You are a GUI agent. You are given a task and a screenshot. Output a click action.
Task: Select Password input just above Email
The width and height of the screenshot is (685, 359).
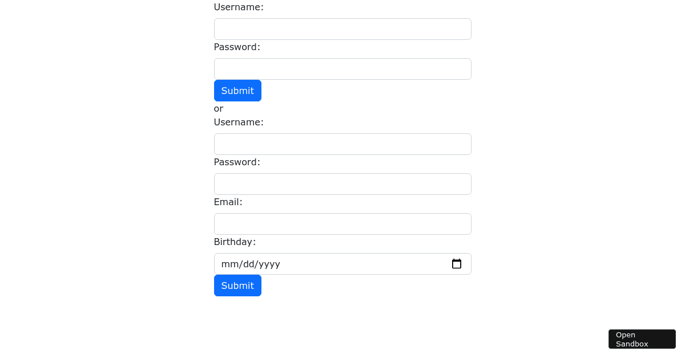pyautogui.click(x=342, y=184)
